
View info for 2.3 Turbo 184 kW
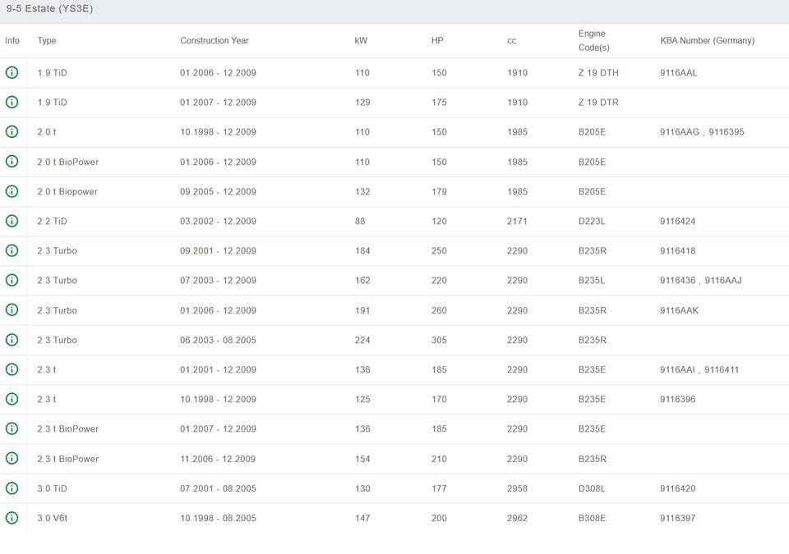point(12,250)
